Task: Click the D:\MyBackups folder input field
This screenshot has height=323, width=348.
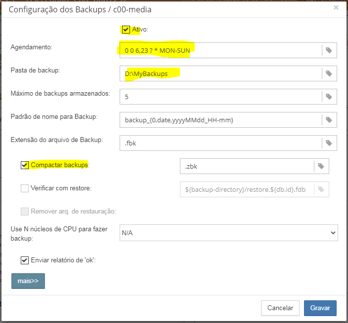Action: [220, 73]
